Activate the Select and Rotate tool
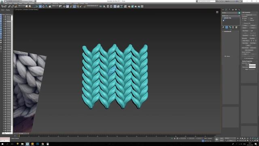The width and height of the screenshot is (259, 146). pyautogui.click(x=43, y=6)
